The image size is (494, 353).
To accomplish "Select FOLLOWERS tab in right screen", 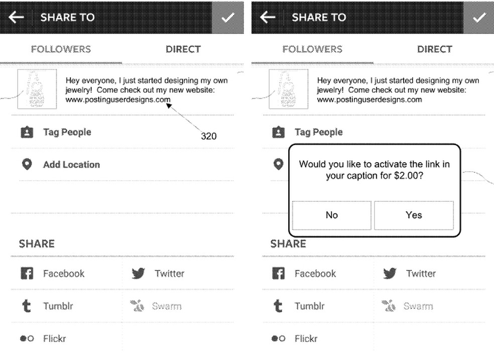I will tap(312, 50).
